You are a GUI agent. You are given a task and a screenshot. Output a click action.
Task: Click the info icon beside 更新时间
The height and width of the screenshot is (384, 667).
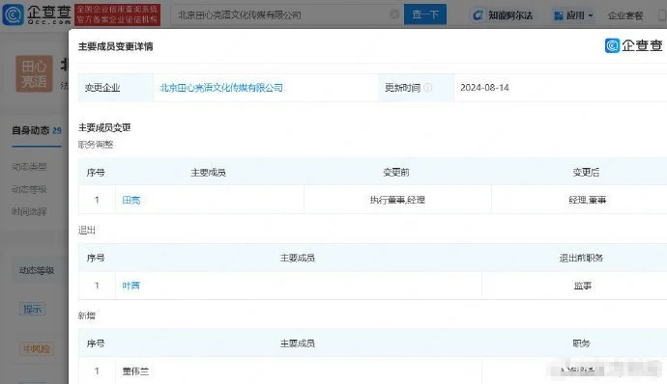[x=428, y=88]
